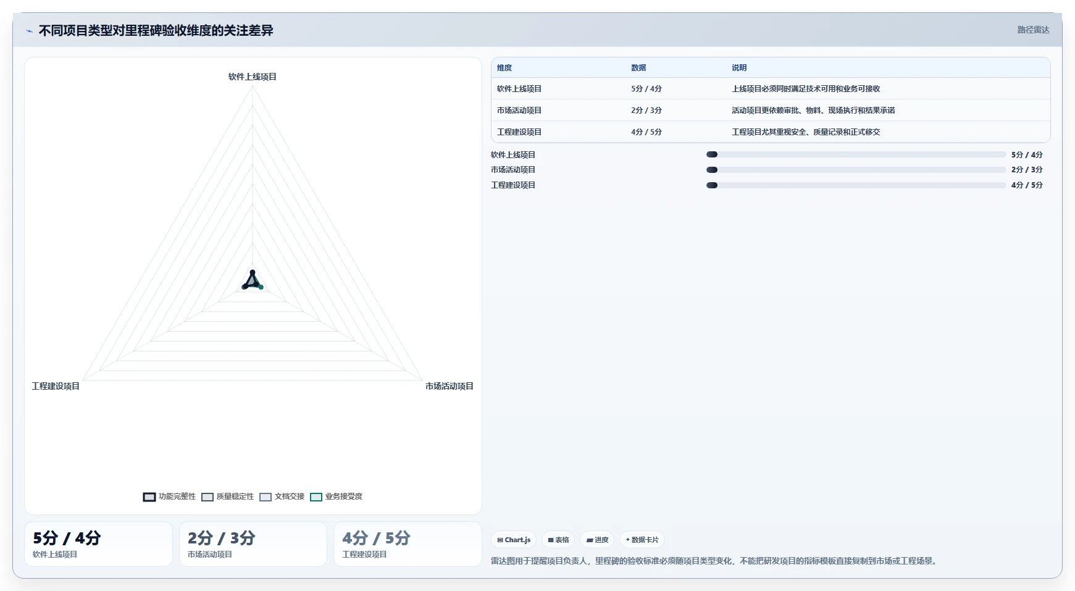
Task: Click the 路径雷达 label in header
Action: coord(1033,30)
